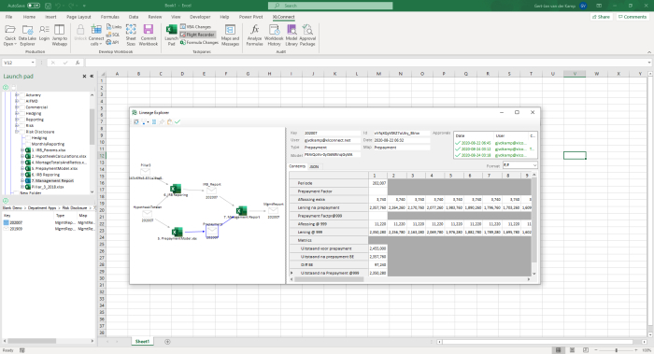This screenshot has height=354, width=654.
Task: Click the pin icon in Lineage Explorer toolbar
Action: point(162,121)
